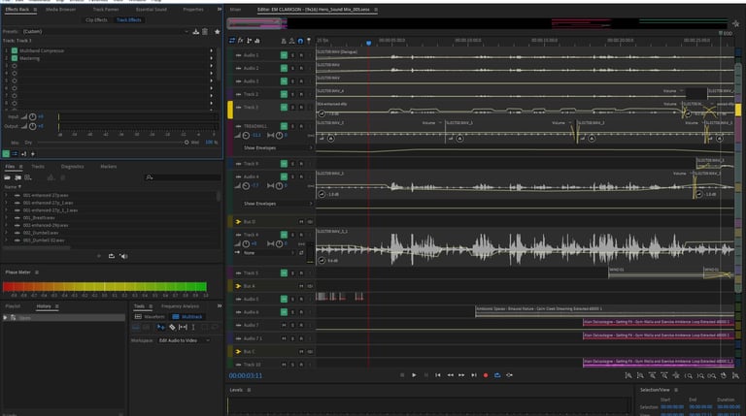Solo the TREADMILL track

[x=292, y=126]
